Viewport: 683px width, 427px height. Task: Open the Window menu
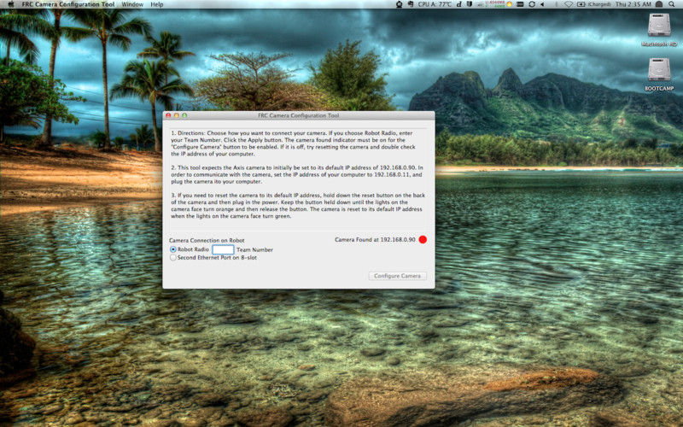(x=132, y=4)
